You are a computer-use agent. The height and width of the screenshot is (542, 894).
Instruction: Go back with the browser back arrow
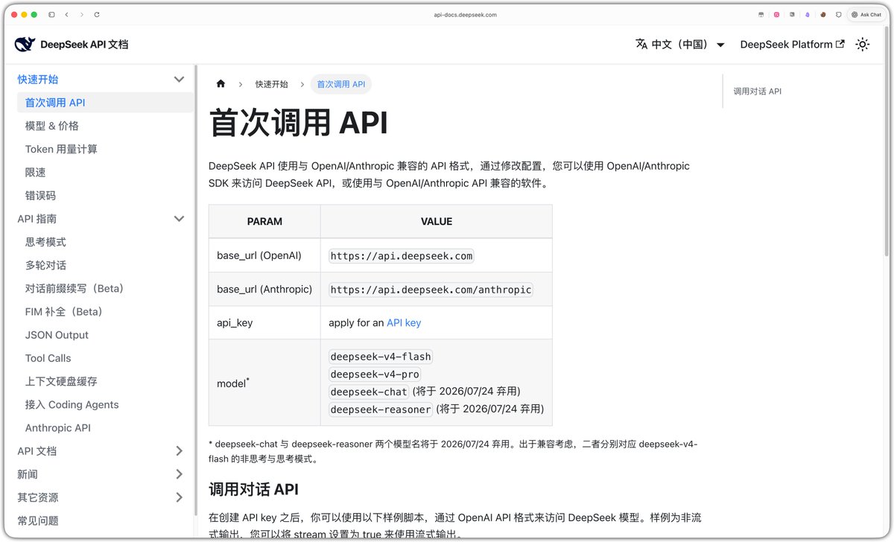pos(67,14)
